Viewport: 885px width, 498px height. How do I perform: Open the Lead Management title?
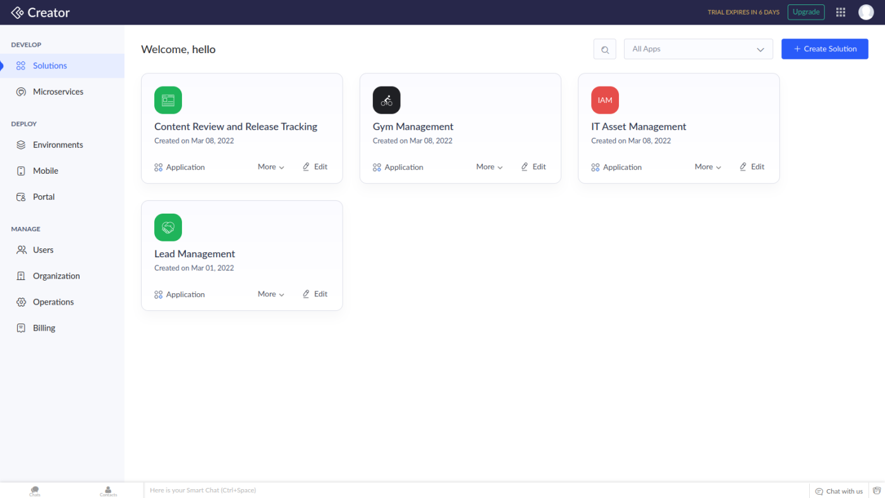[x=195, y=253]
